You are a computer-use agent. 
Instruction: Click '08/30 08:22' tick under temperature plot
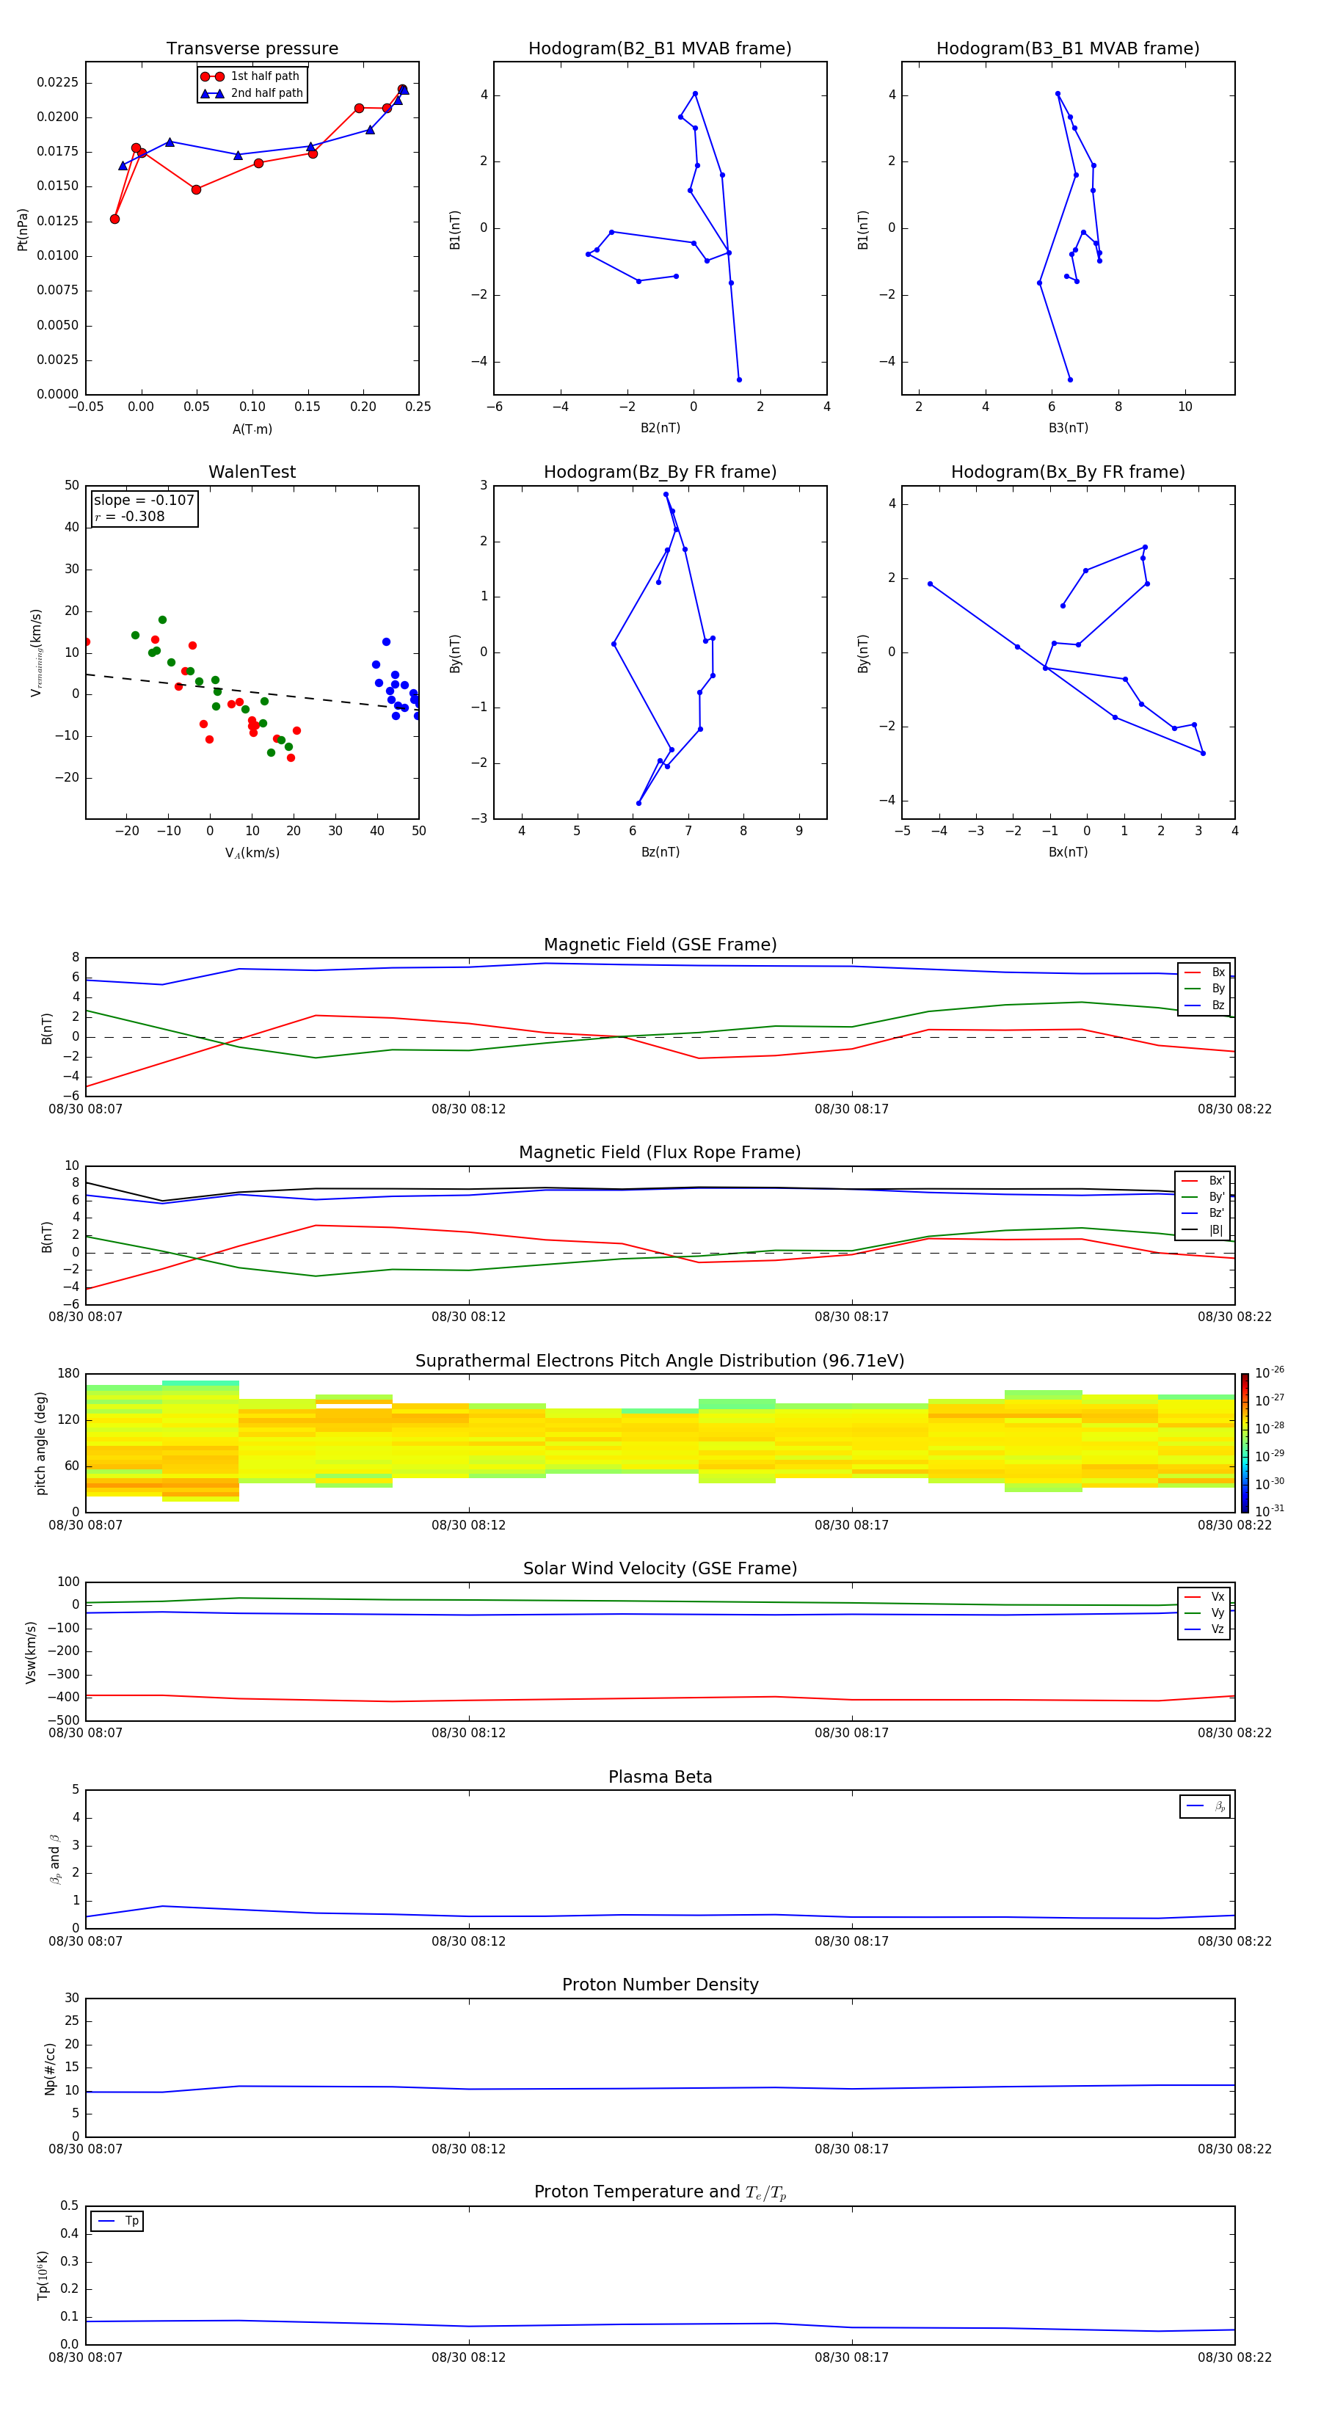1234,2358
